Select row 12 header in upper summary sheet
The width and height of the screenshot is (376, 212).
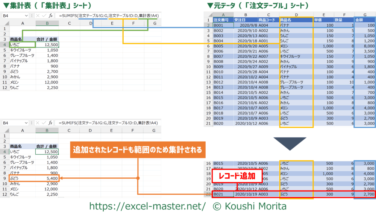4,88
